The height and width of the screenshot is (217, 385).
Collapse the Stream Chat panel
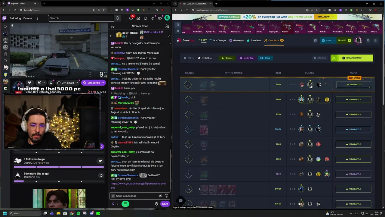(113, 27)
